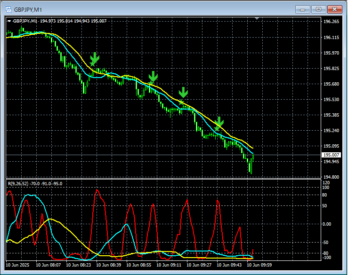Screen dimensions: 348x275
Task: Minimize the GBPJPY,M1 chart window
Action: point(303,8)
